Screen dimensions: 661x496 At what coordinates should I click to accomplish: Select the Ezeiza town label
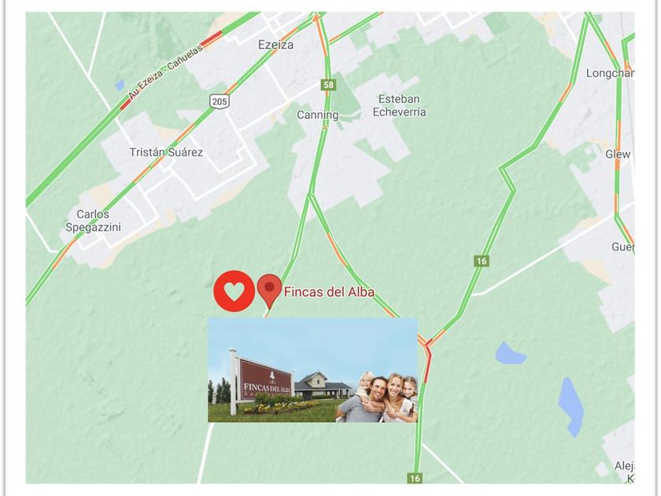click(275, 45)
